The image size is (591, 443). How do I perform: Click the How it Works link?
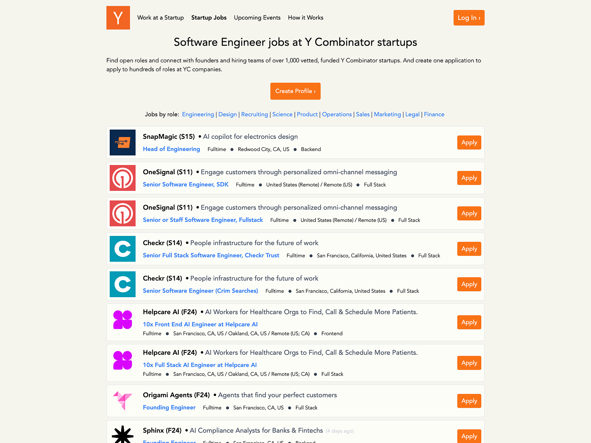point(305,17)
